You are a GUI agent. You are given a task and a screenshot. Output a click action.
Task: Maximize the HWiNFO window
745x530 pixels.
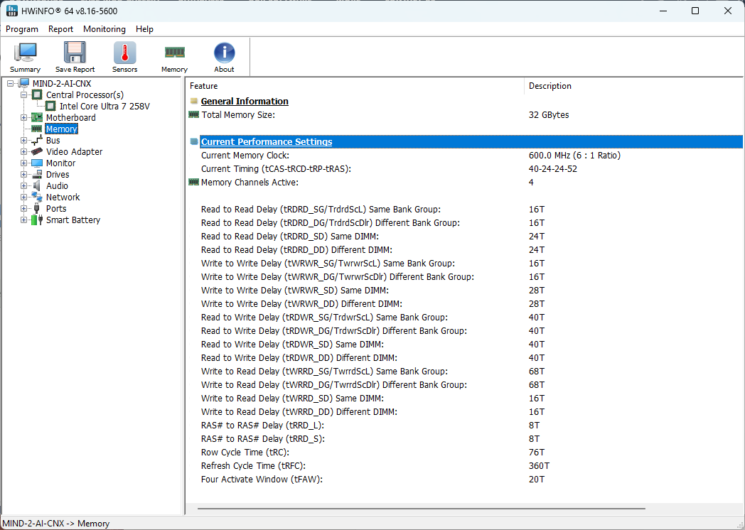point(695,11)
